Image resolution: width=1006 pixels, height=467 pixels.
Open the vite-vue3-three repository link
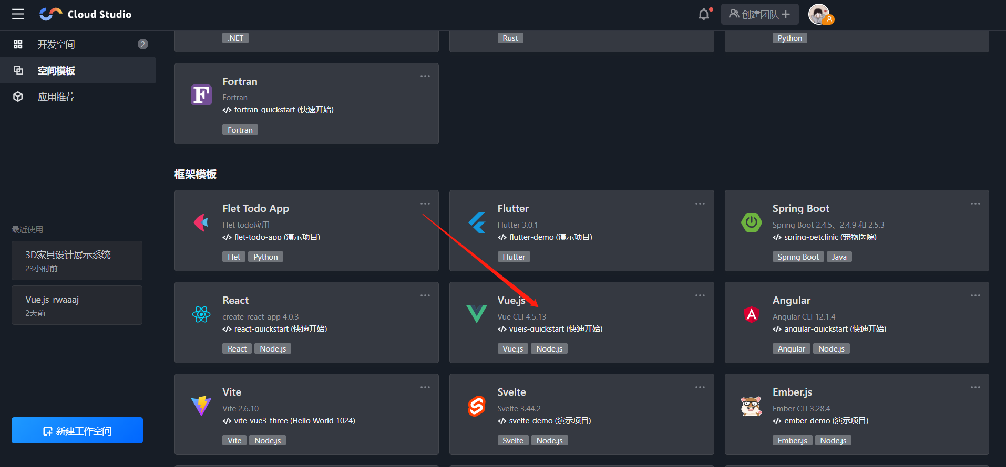289,421
